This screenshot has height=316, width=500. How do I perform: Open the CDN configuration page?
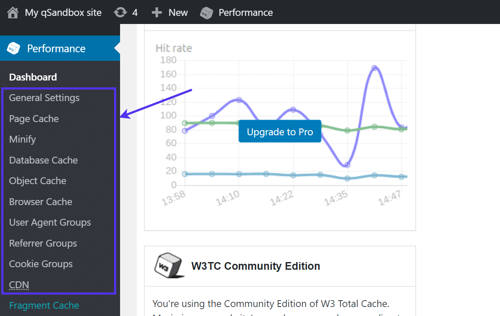[x=19, y=285]
